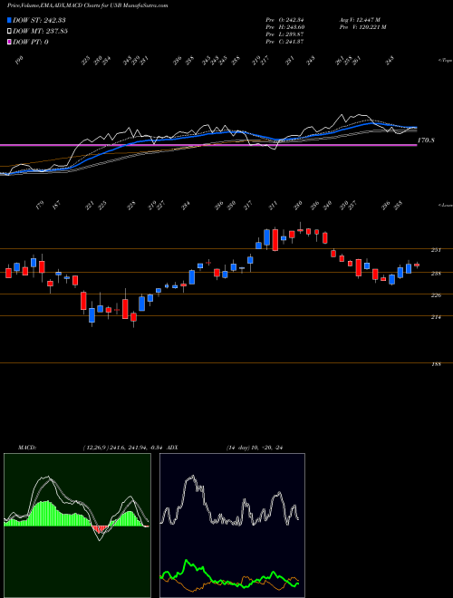Viewport: 453px width, 598px height.
Task: Click the MACD '(12,26,9)' parameter readout
Action: [125, 448]
